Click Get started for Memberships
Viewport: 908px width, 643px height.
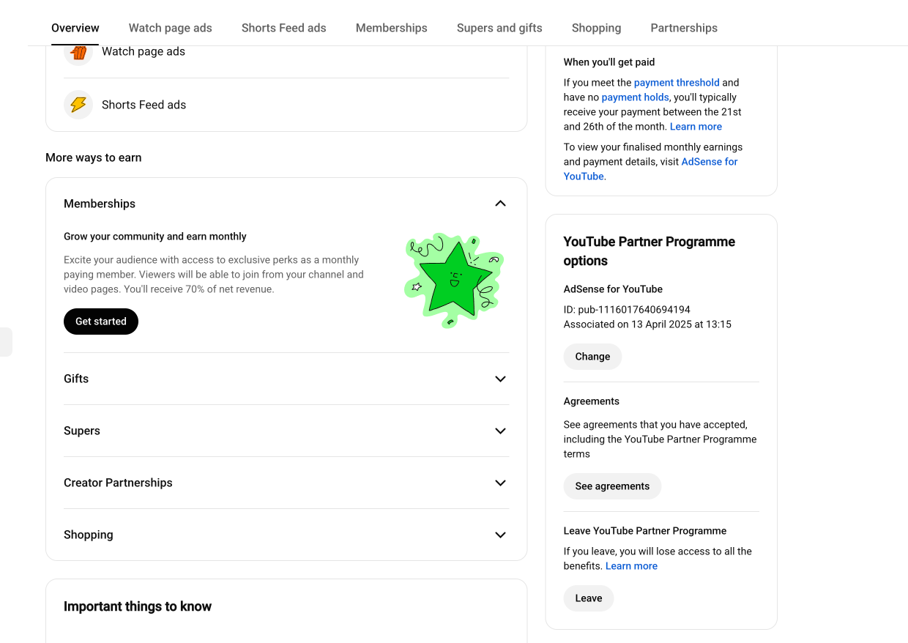coord(101,321)
